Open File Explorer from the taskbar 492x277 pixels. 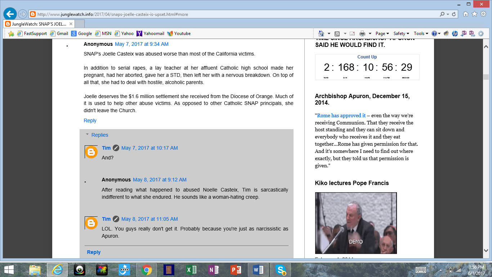(35, 270)
